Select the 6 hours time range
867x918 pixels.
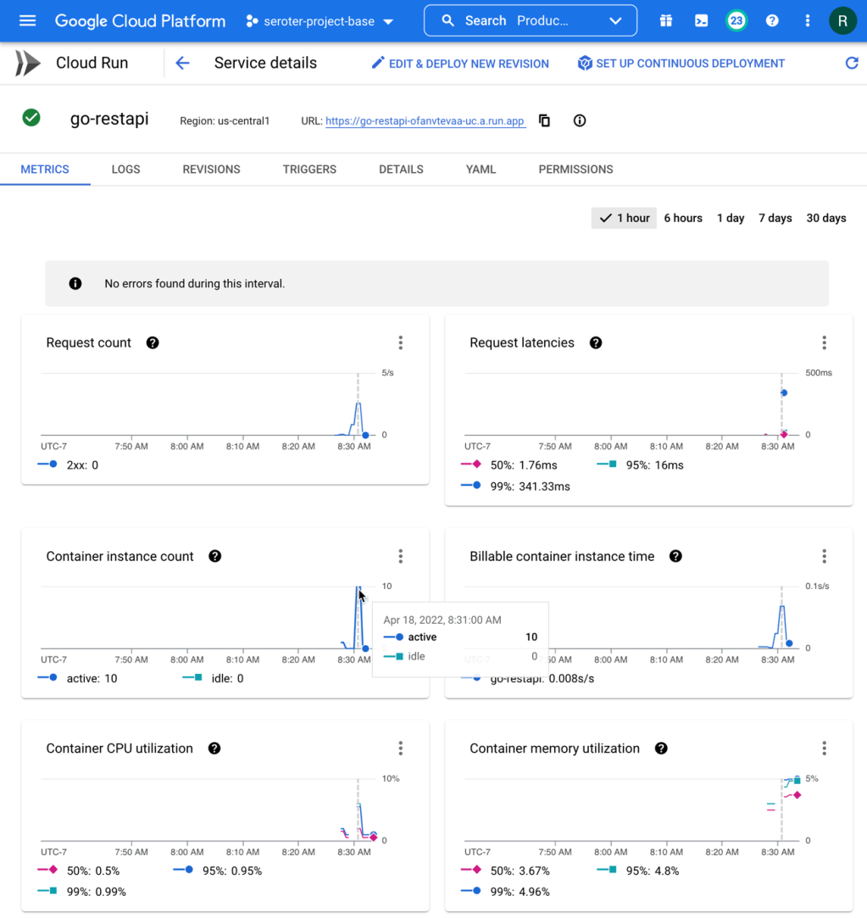(683, 218)
